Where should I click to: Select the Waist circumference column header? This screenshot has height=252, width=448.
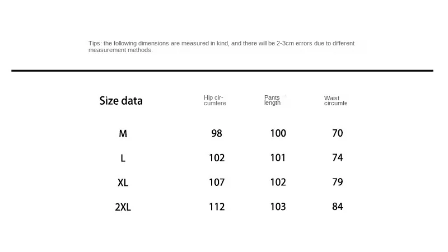click(x=335, y=101)
